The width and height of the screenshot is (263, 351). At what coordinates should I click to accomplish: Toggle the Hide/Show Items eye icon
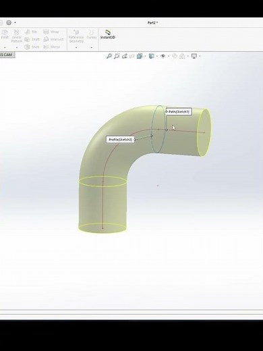pyautogui.click(x=163, y=56)
